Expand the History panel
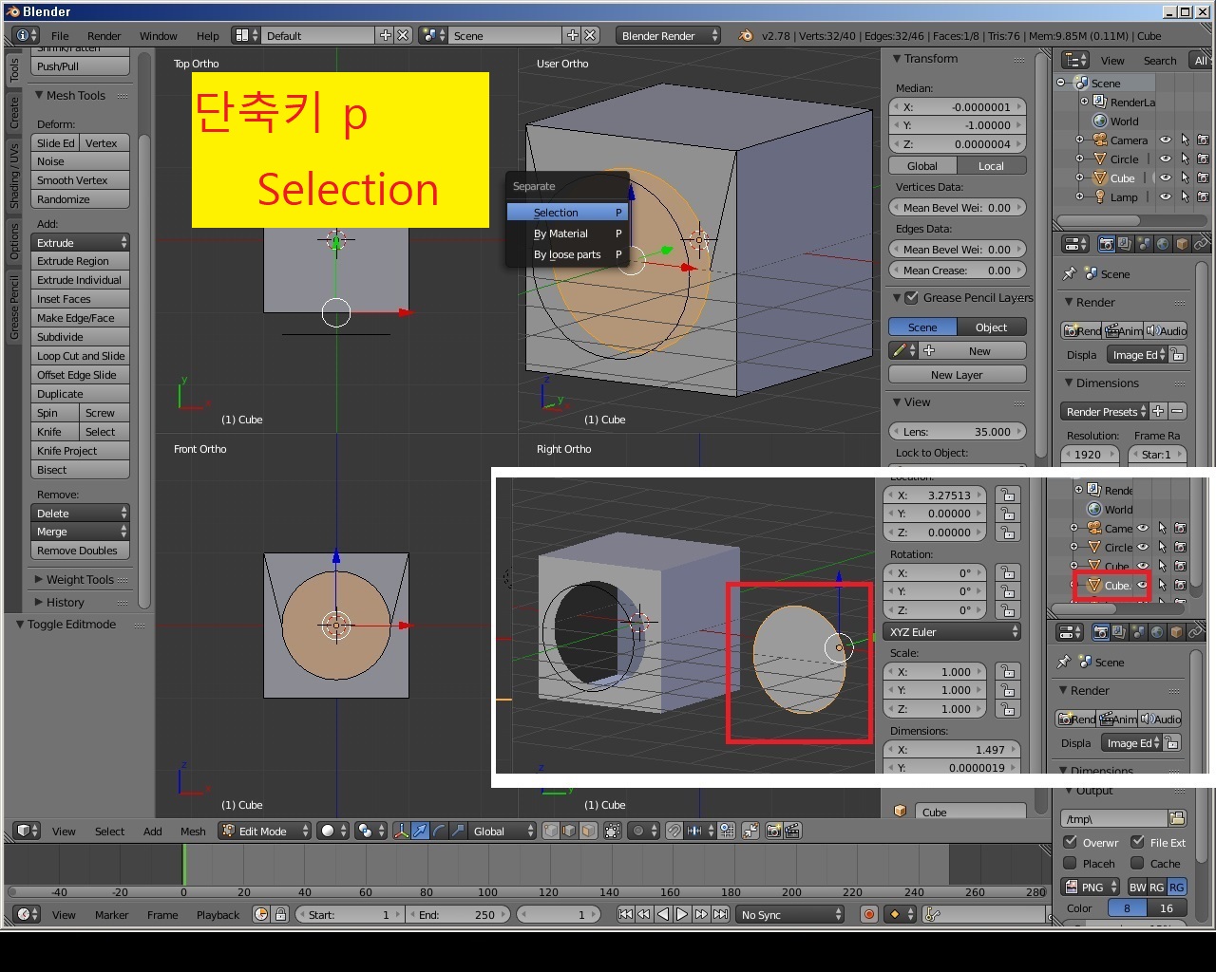The image size is (1216, 972). [39, 602]
